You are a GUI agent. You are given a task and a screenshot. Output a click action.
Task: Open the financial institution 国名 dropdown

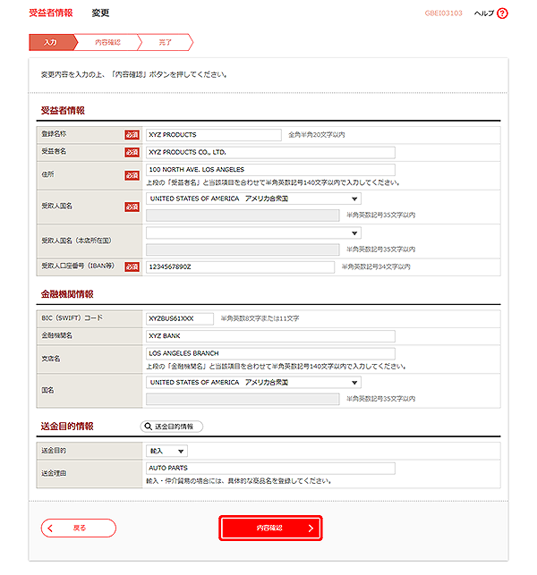(253, 383)
